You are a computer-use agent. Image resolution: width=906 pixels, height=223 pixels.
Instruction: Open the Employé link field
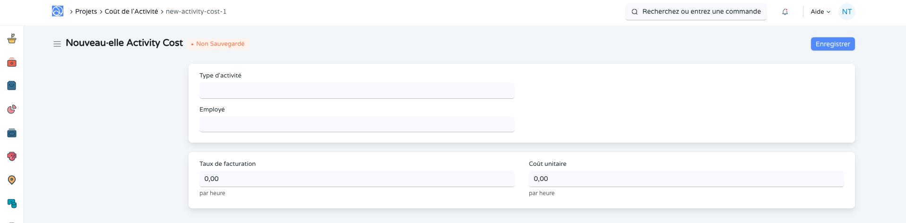[x=357, y=125]
